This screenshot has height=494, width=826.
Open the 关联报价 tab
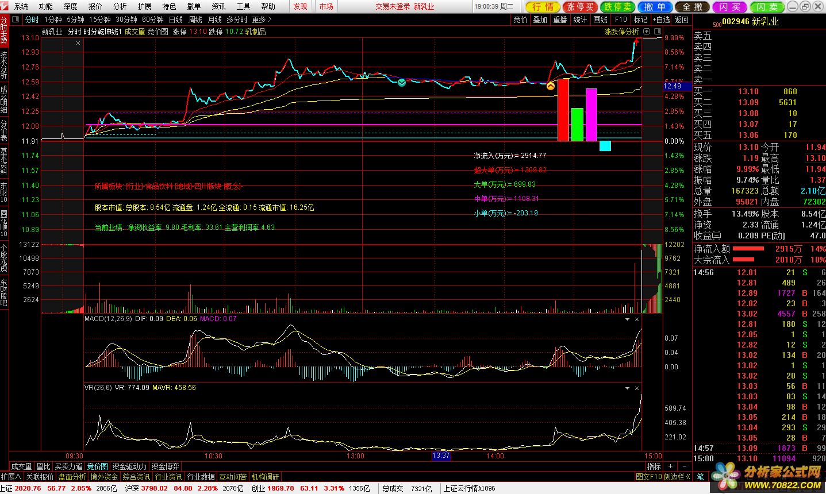[40, 477]
